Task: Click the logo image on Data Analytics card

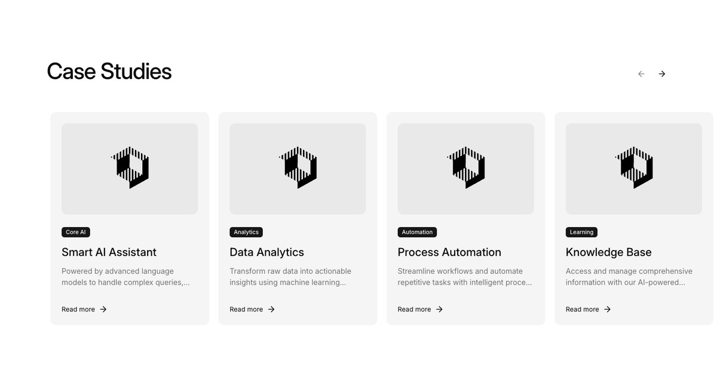Action: click(x=298, y=168)
